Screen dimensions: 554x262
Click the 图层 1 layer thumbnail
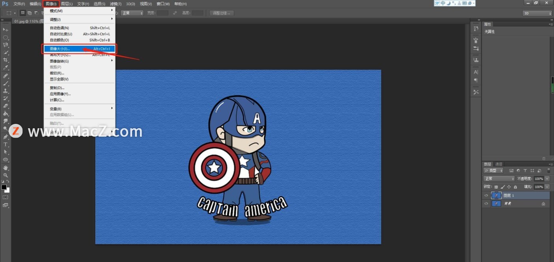496,195
